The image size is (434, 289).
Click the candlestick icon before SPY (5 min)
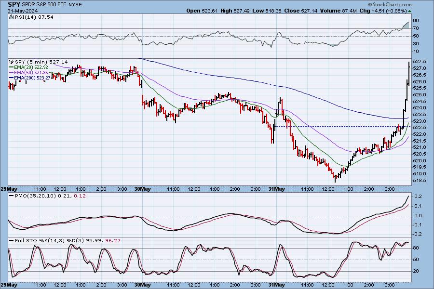[12, 62]
